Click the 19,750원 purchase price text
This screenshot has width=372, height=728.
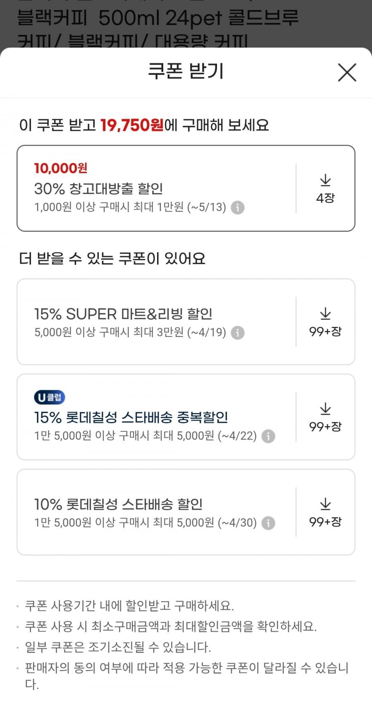[132, 125]
